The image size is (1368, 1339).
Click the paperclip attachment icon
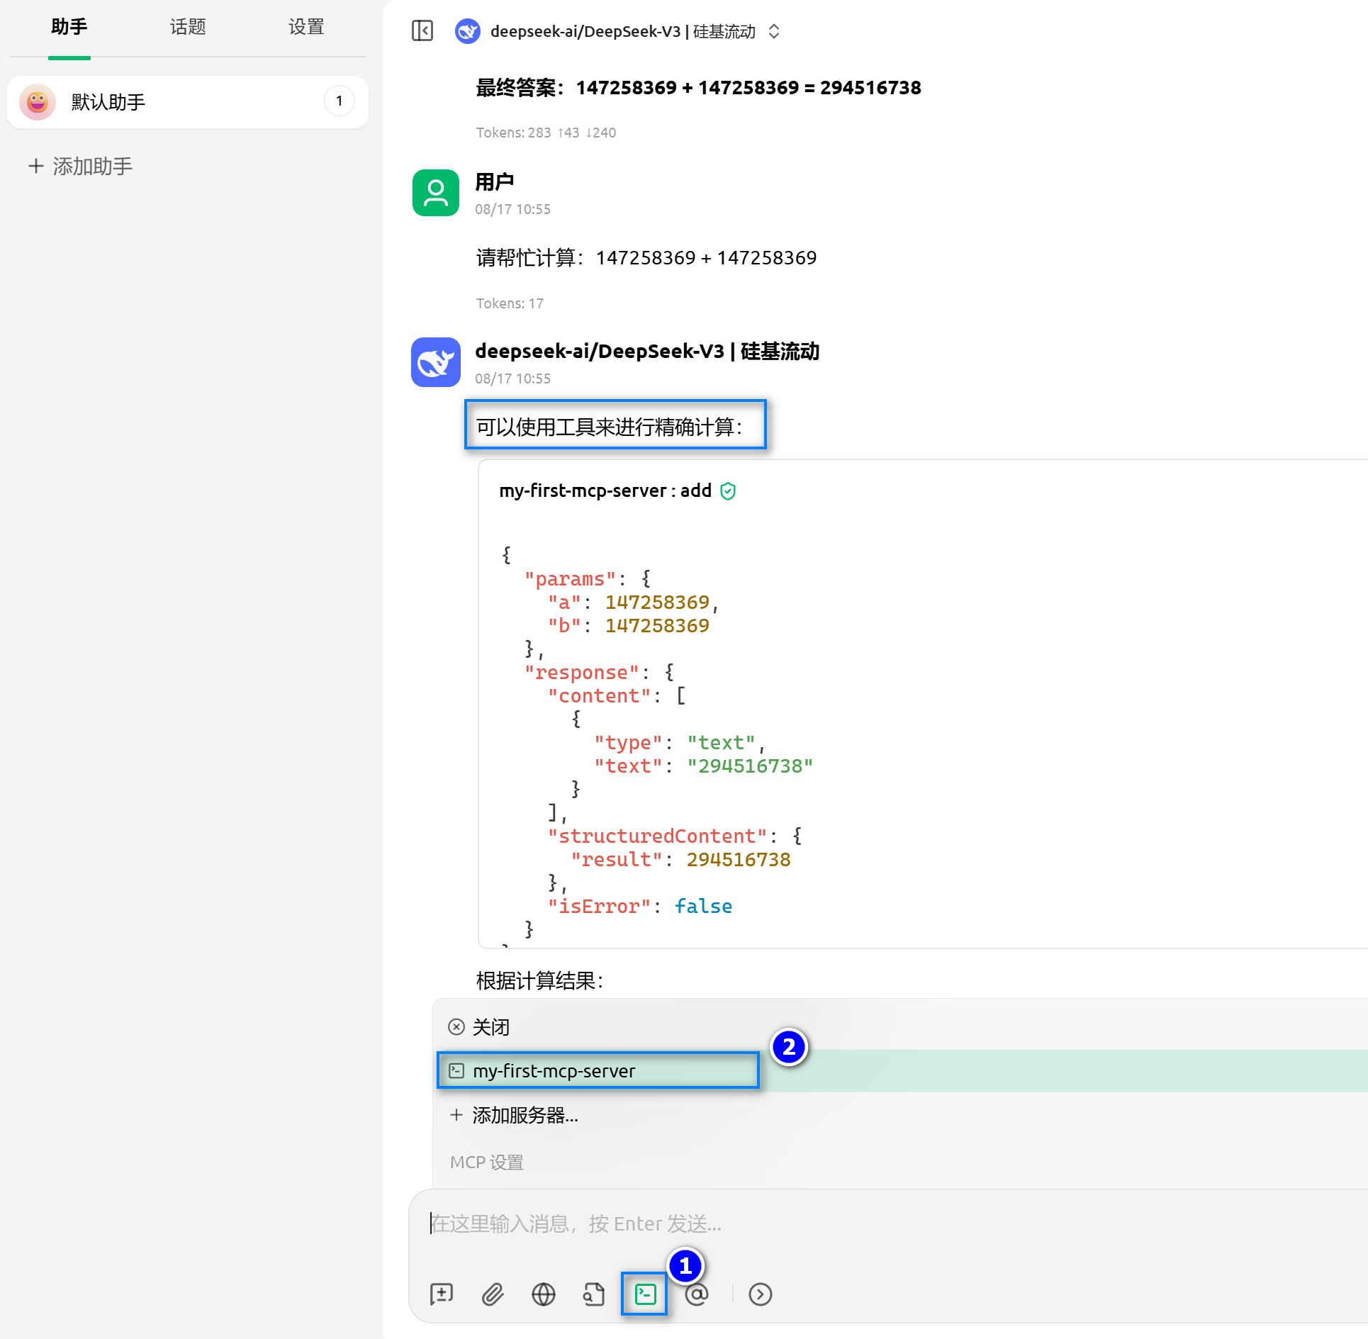point(493,1294)
